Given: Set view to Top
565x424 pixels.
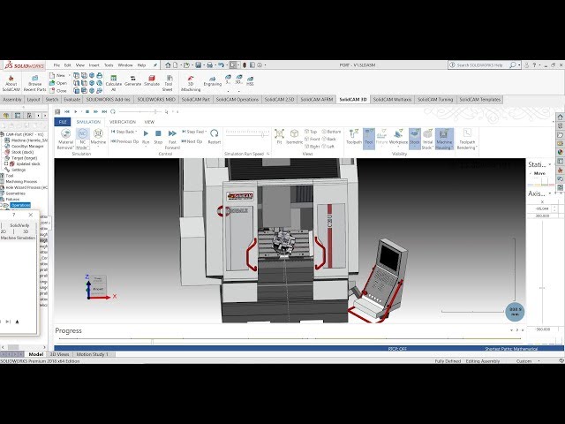Looking at the screenshot, I should [x=311, y=132].
